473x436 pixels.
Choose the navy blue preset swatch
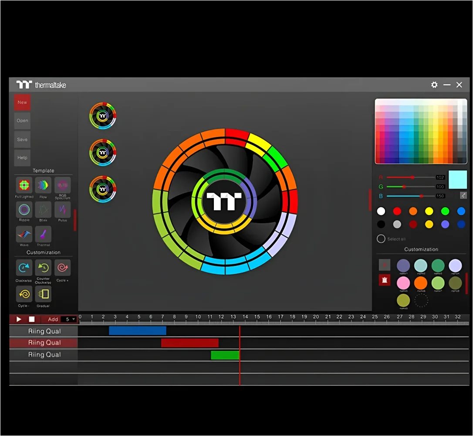(x=461, y=224)
